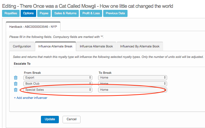
Task: Delete the Special Sales influencer row
Action: [x=16, y=90]
